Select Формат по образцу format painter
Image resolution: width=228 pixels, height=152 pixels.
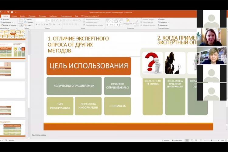click(x=9, y=25)
